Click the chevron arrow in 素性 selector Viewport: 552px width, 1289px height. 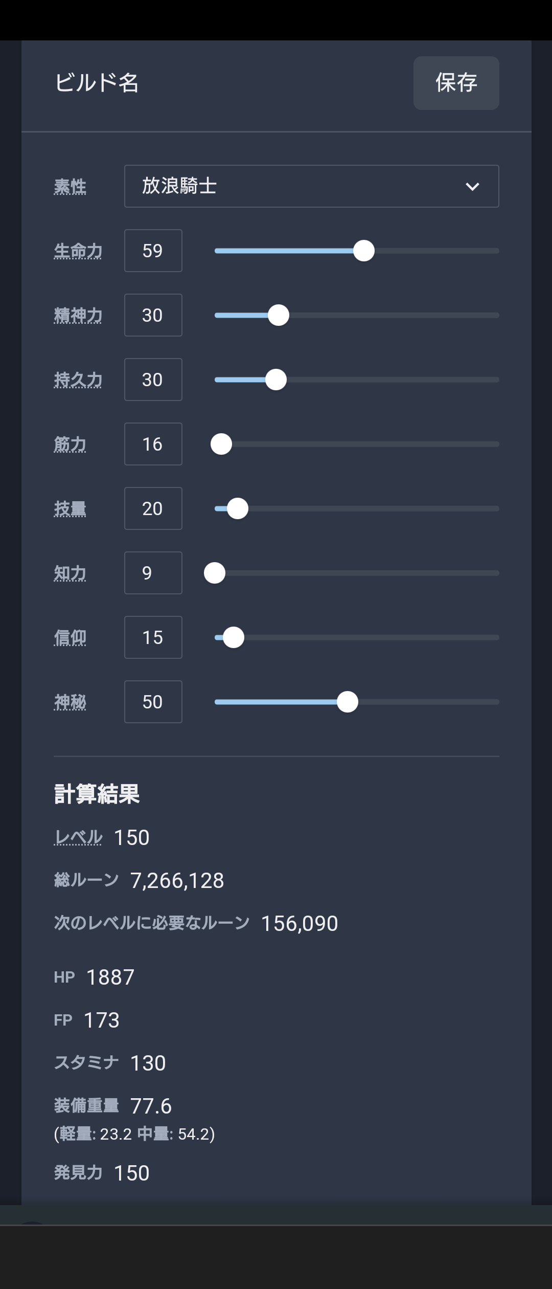(x=472, y=187)
